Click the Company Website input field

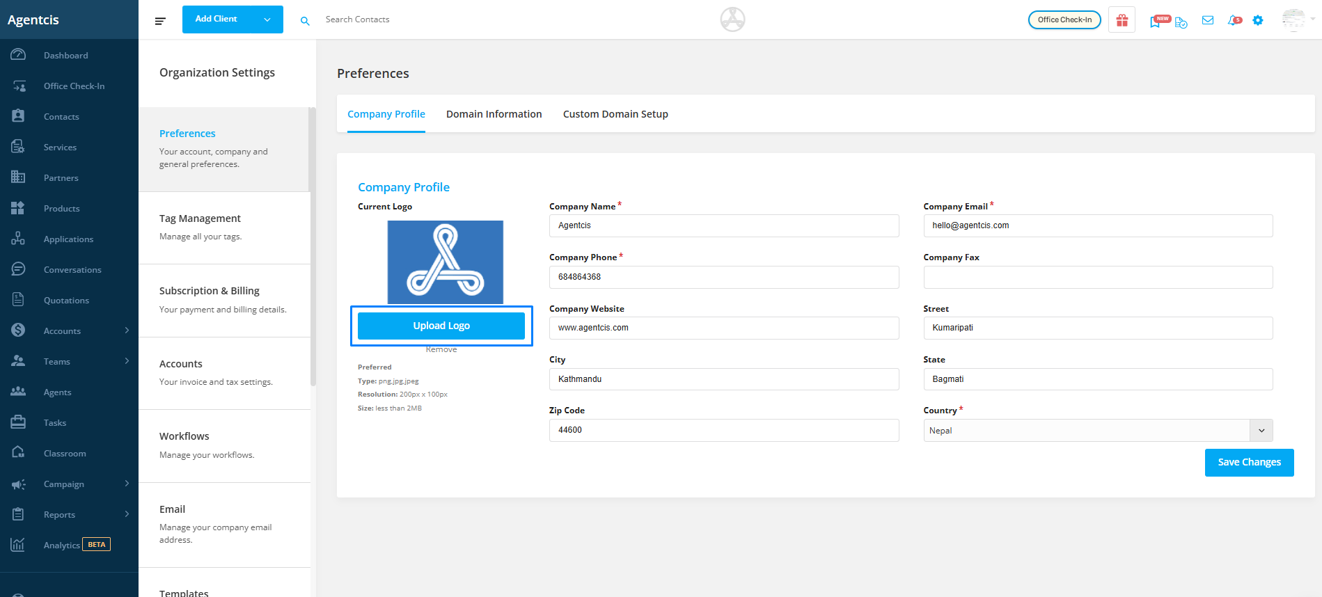(x=724, y=328)
